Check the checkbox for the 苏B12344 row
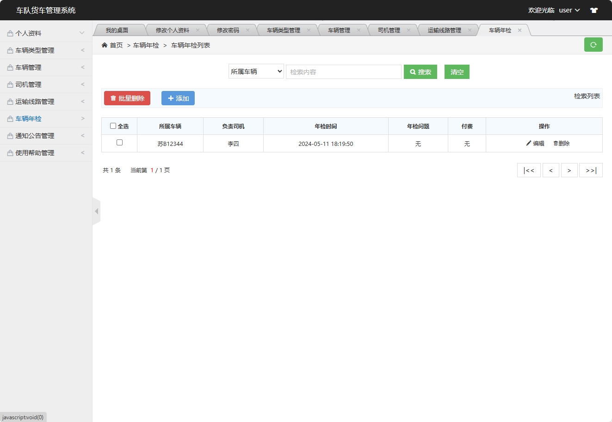This screenshot has height=422, width=612. pos(119,143)
